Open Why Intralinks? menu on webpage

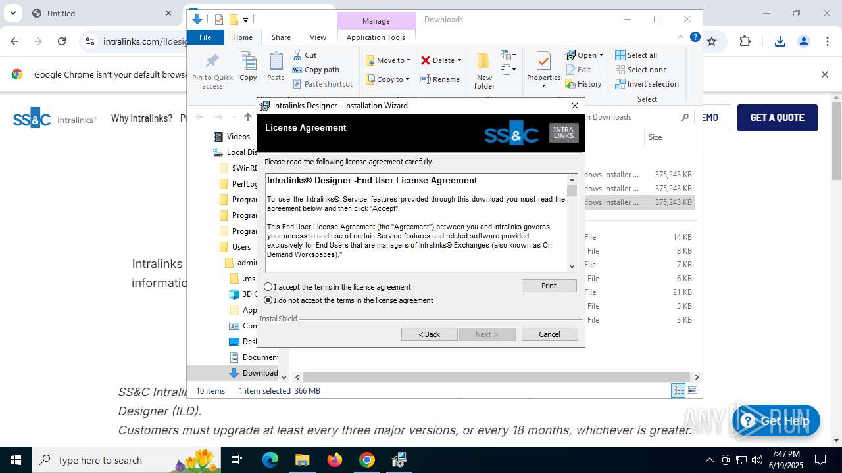(141, 118)
